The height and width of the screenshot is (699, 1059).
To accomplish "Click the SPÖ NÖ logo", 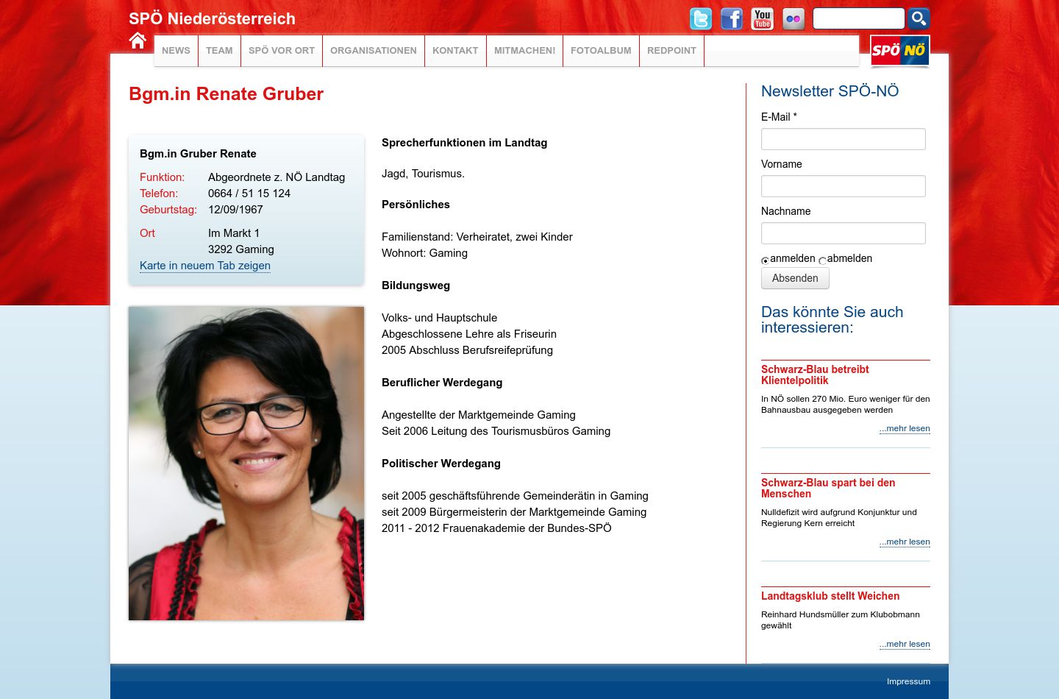I will pos(900,51).
